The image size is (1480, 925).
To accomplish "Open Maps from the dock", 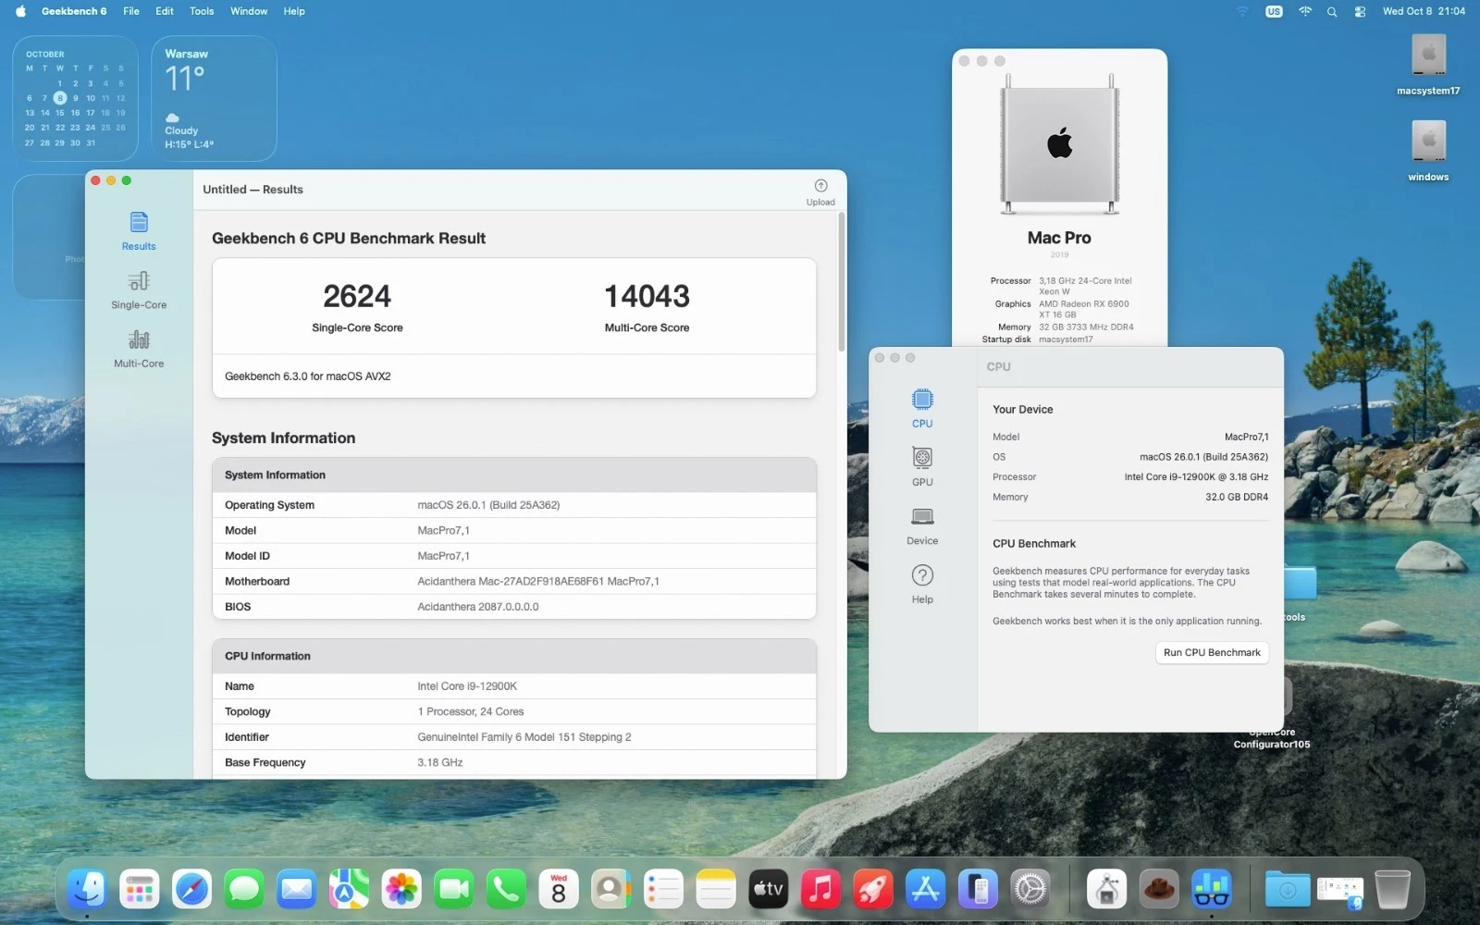I will point(349,890).
